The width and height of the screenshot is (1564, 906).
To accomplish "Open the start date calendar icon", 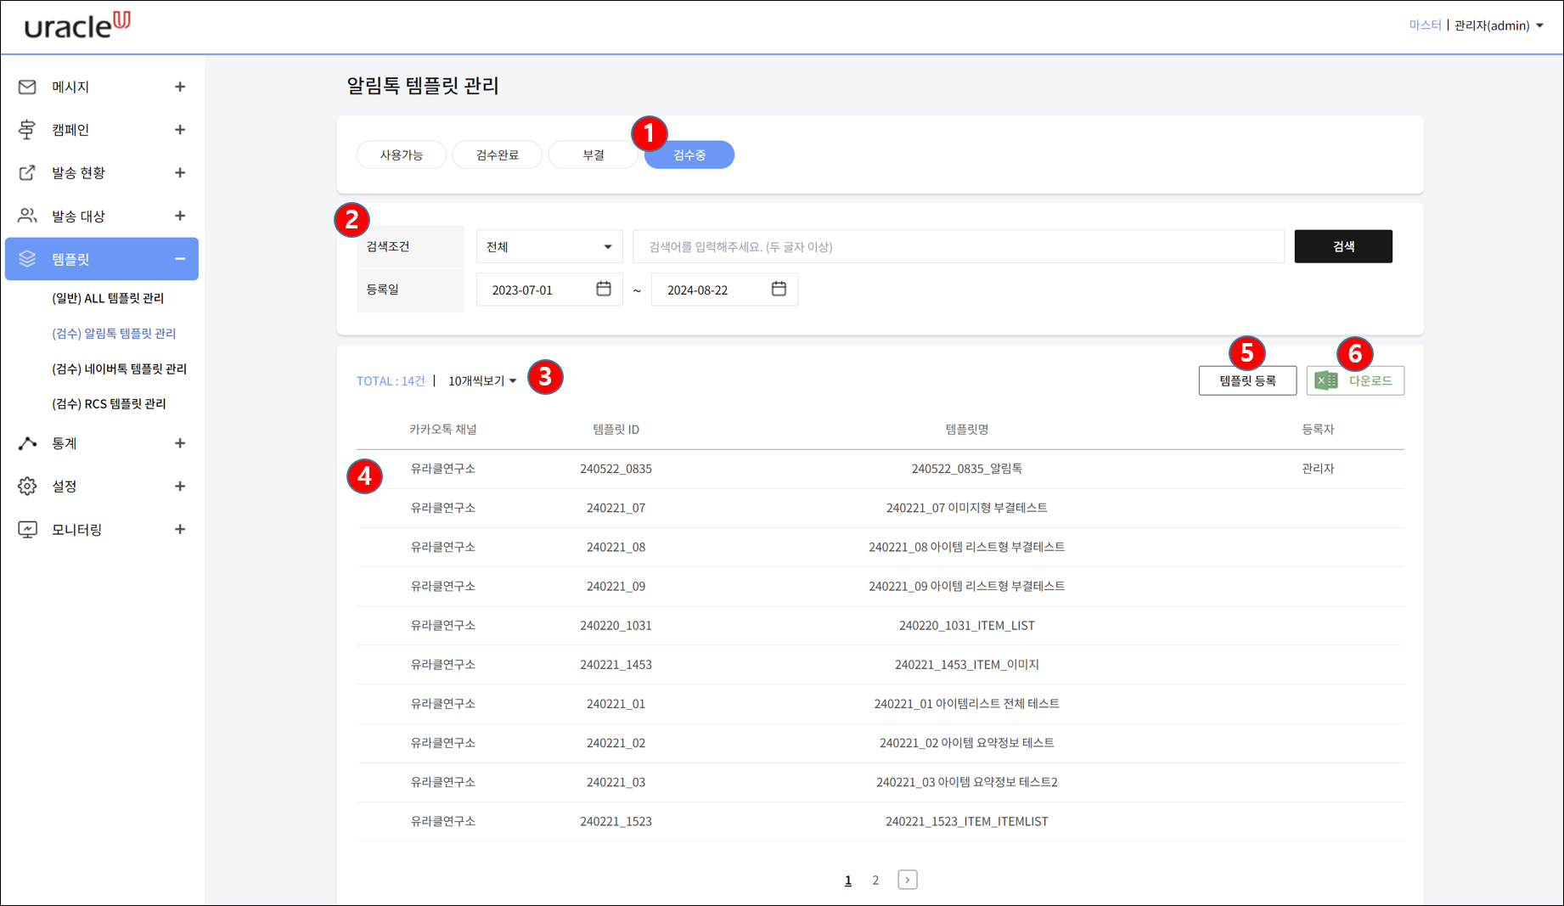I will [x=604, y=289].
